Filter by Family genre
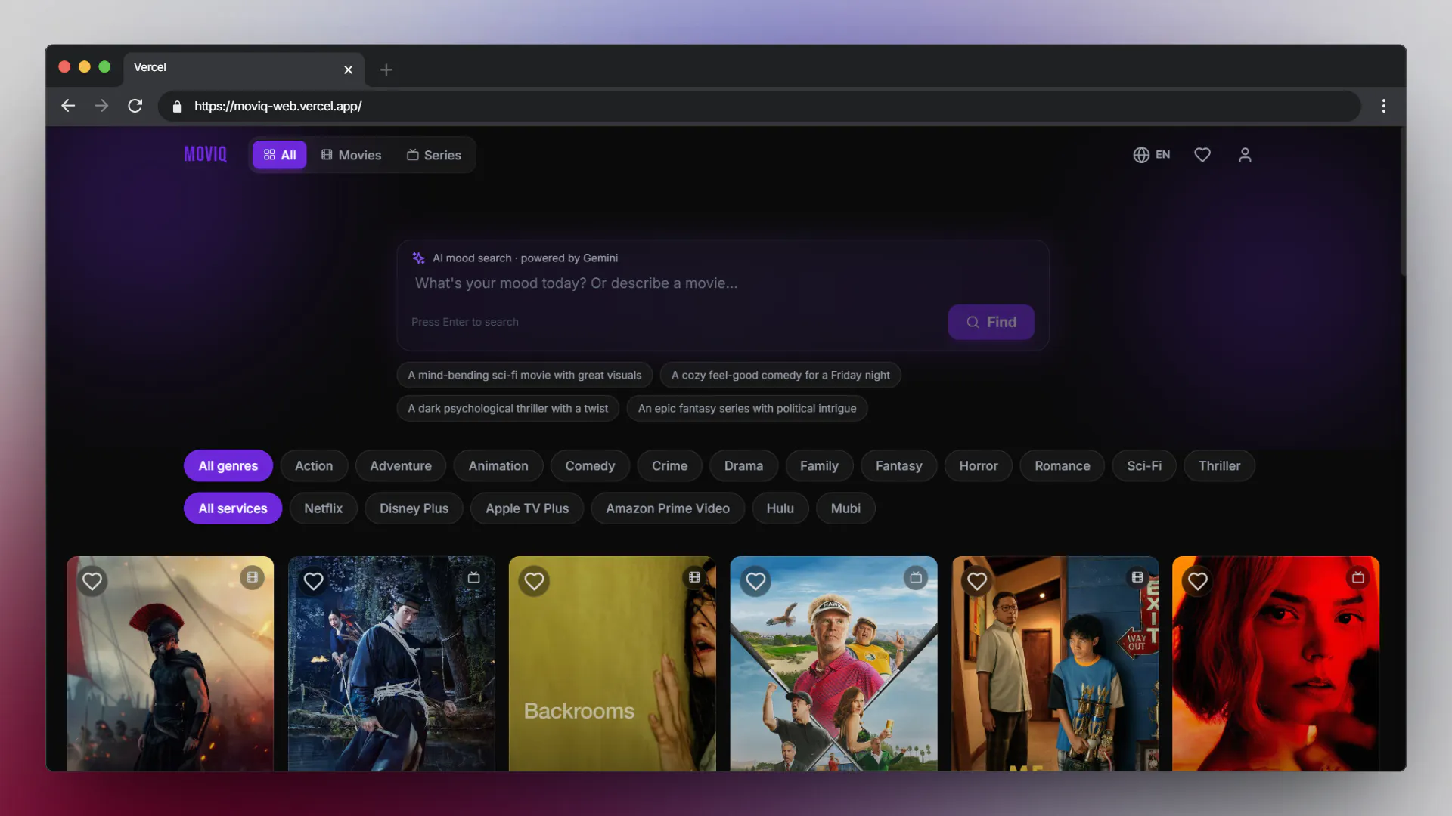Viewport: 1452px width, 816px height. (819, 465)
